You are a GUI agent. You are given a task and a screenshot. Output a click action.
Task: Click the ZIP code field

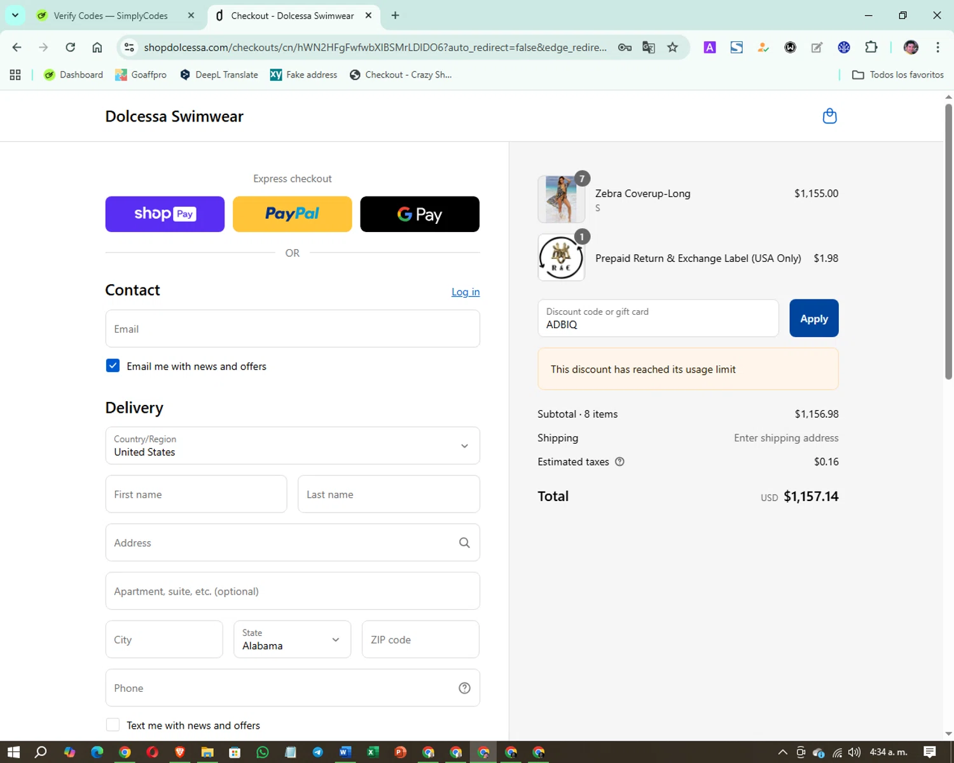[x=420, y=639]
